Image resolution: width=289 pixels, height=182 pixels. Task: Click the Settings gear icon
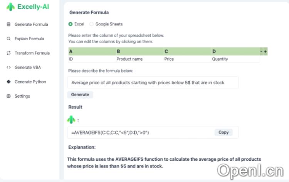(x=8, y=96)
